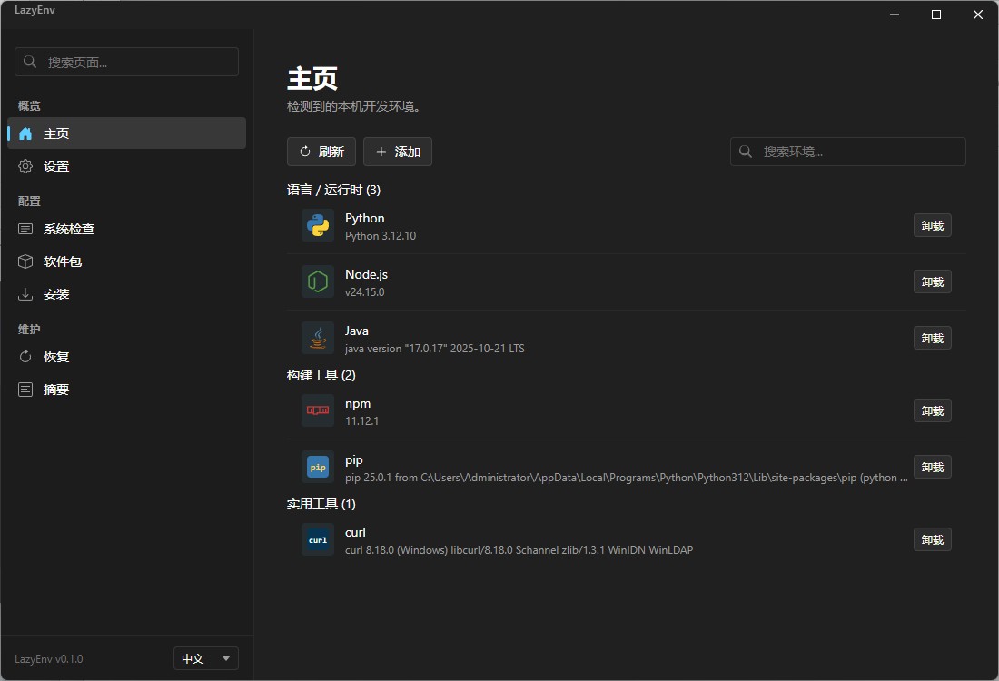Click the Node.js entry name
The width and height of the screenshot is (999, 681).
click(x=366, y=274)
